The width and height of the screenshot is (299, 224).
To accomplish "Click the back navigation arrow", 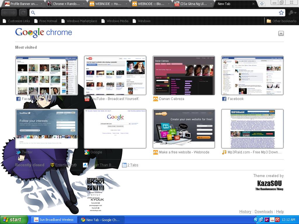I will (x=6, y=13).
